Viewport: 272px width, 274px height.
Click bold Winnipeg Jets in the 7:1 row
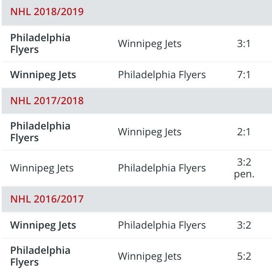(x=43, y=75)
